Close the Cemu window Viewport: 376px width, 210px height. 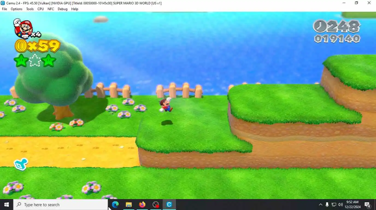point(369,3)
